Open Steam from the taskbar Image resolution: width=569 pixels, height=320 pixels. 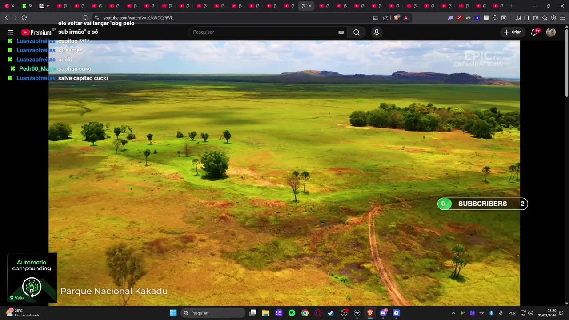pyautogui.click(x=331, y=313)
